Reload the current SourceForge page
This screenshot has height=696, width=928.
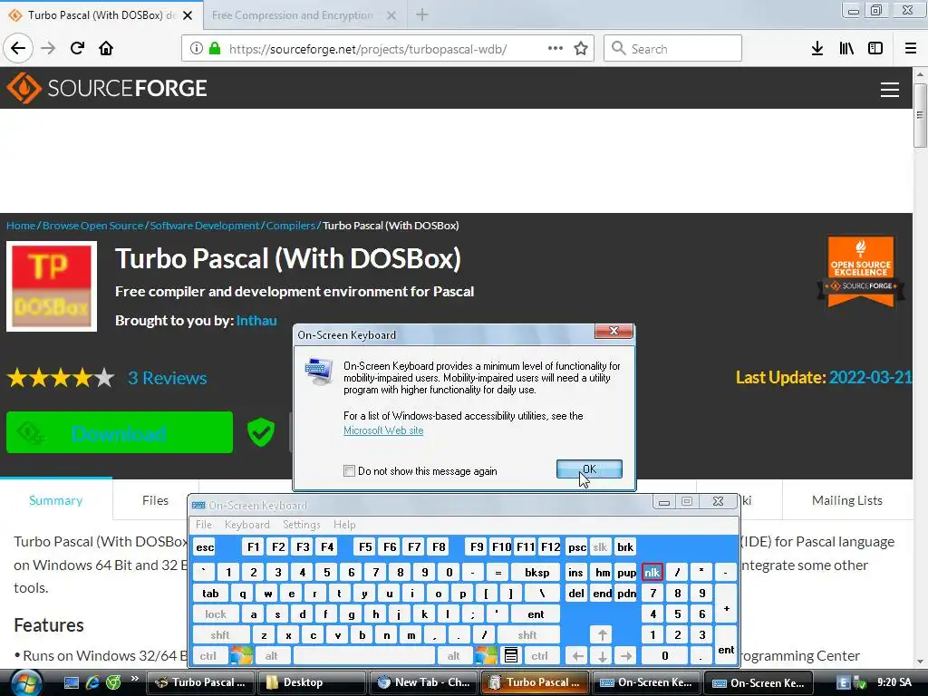pos(78,48)
